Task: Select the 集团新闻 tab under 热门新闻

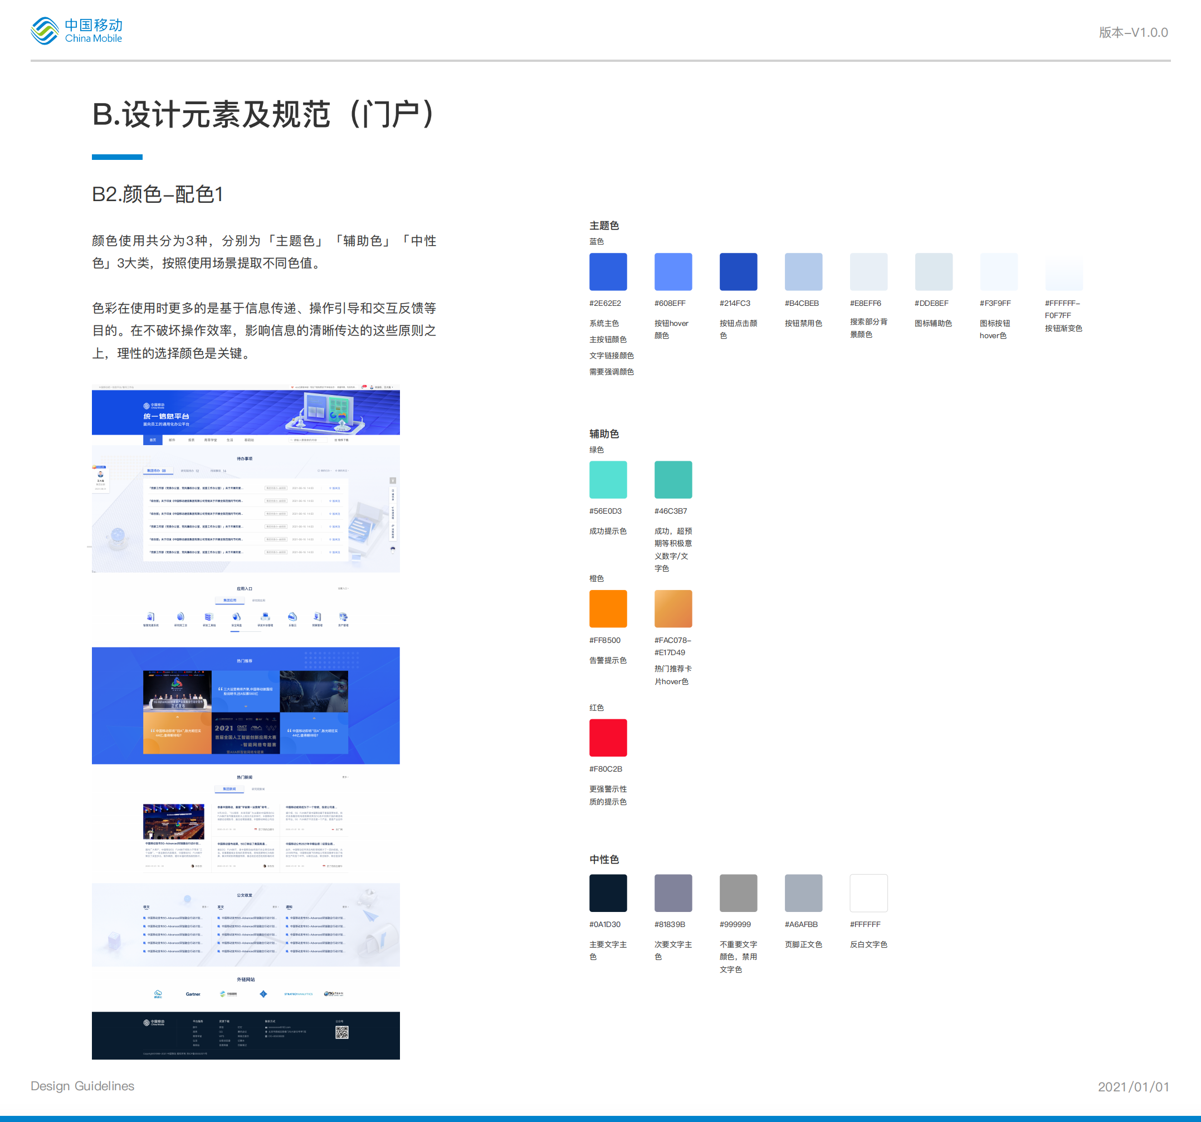Action: click(x=230, y=789)
